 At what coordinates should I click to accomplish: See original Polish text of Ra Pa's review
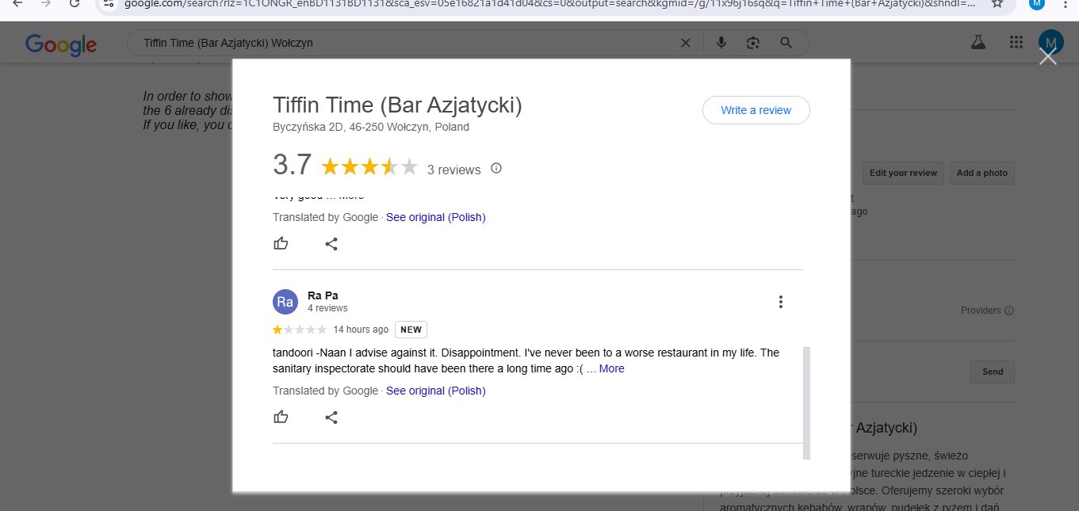[436, 391]
